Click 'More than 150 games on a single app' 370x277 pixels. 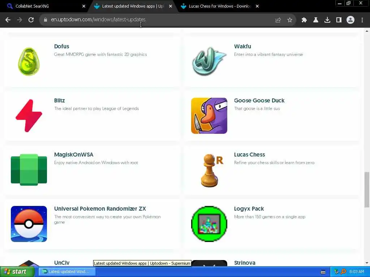tap(270, 217)
